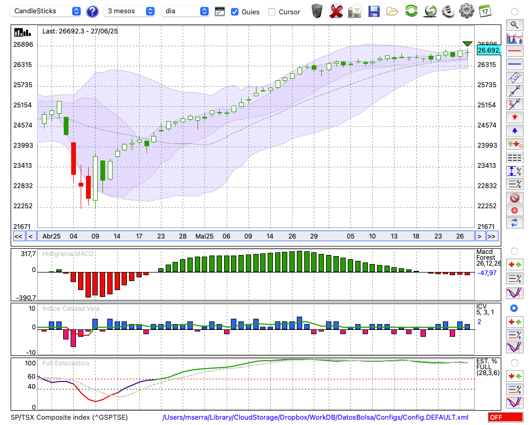Image resolution: width=531 pixels, height=425 pixels.
Task: Select the zigzag channel drawing tool
Action: [x=515, y=78]
